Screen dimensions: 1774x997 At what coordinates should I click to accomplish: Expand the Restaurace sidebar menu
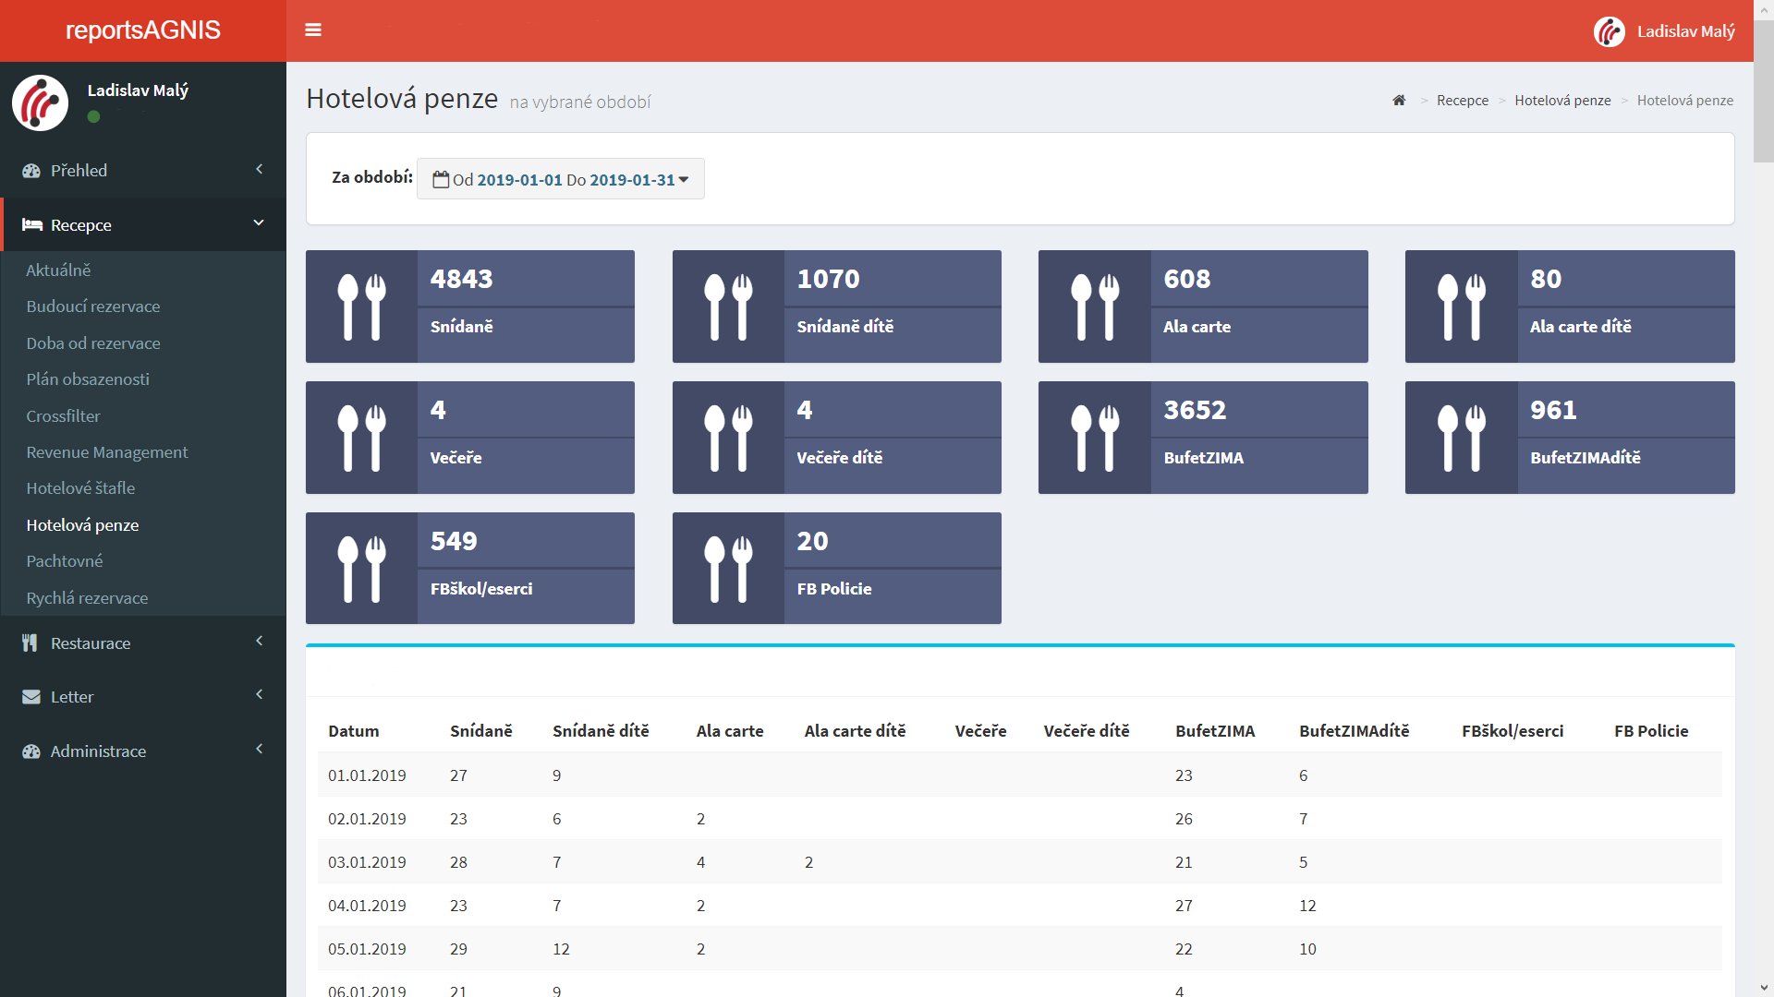point(143,643)
